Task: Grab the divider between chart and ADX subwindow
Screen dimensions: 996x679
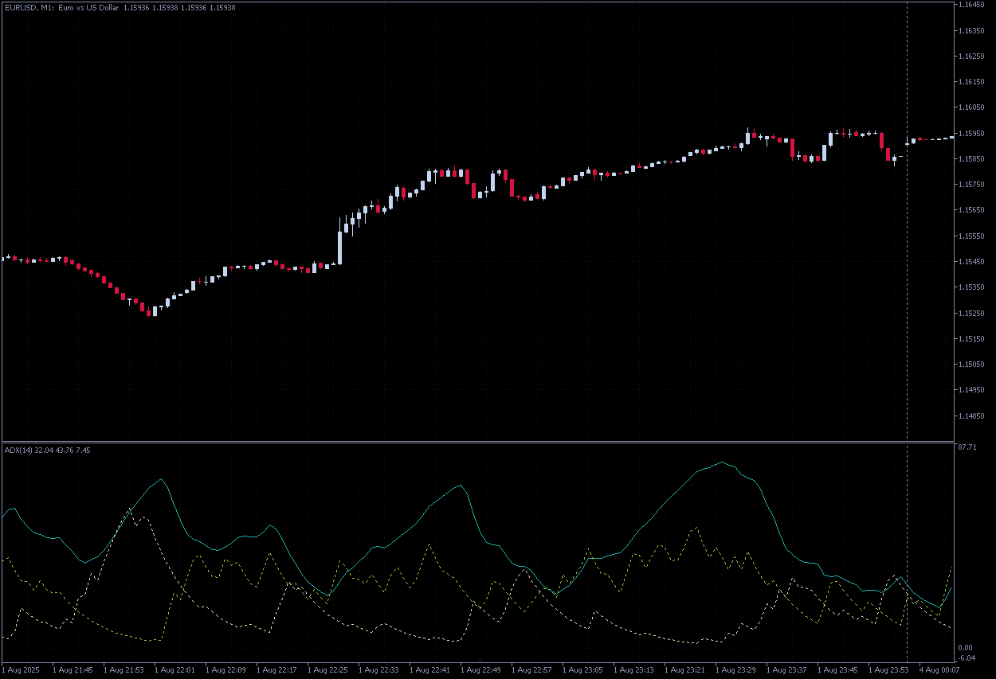Action: pos(478,441)
